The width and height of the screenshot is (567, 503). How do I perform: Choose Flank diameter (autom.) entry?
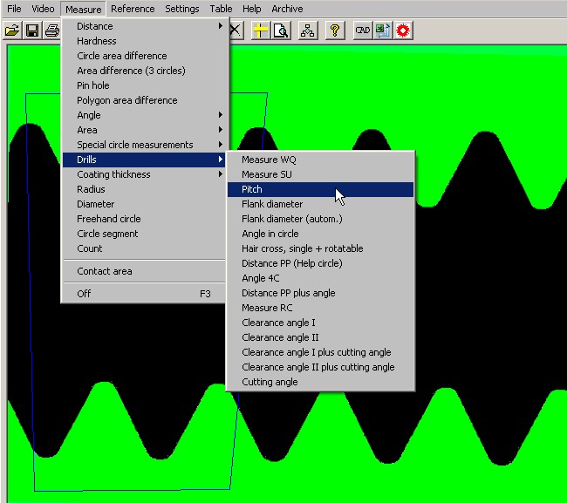click(291, 219)
